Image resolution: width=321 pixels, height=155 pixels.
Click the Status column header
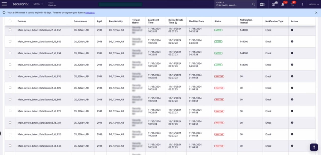pyautogui.click(x=218, y=21)
